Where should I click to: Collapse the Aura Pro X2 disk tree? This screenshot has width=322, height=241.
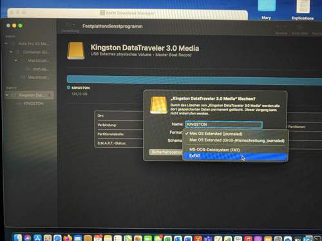pos(6,44)
